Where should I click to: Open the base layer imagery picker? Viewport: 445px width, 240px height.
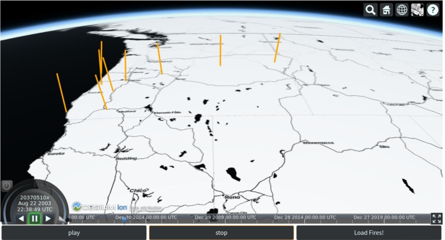coord(418,10)
